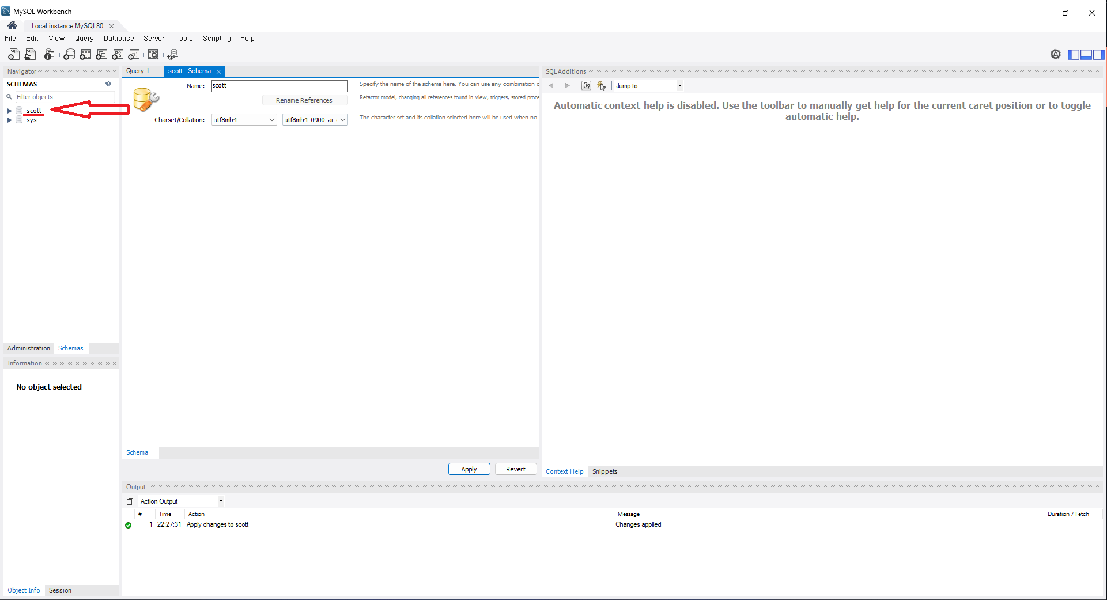Close the scott - Schema tab
The height and width of the screenshot is (600, 1107).
click(219, 71)
